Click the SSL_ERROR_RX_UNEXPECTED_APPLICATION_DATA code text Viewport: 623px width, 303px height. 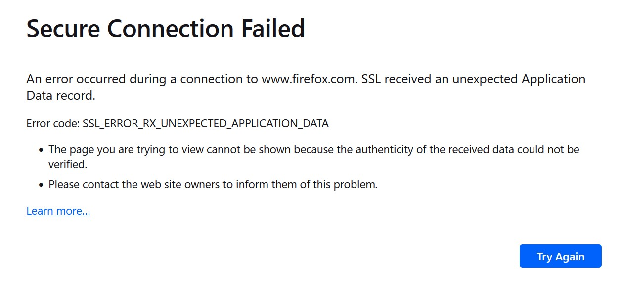(205, 124)
